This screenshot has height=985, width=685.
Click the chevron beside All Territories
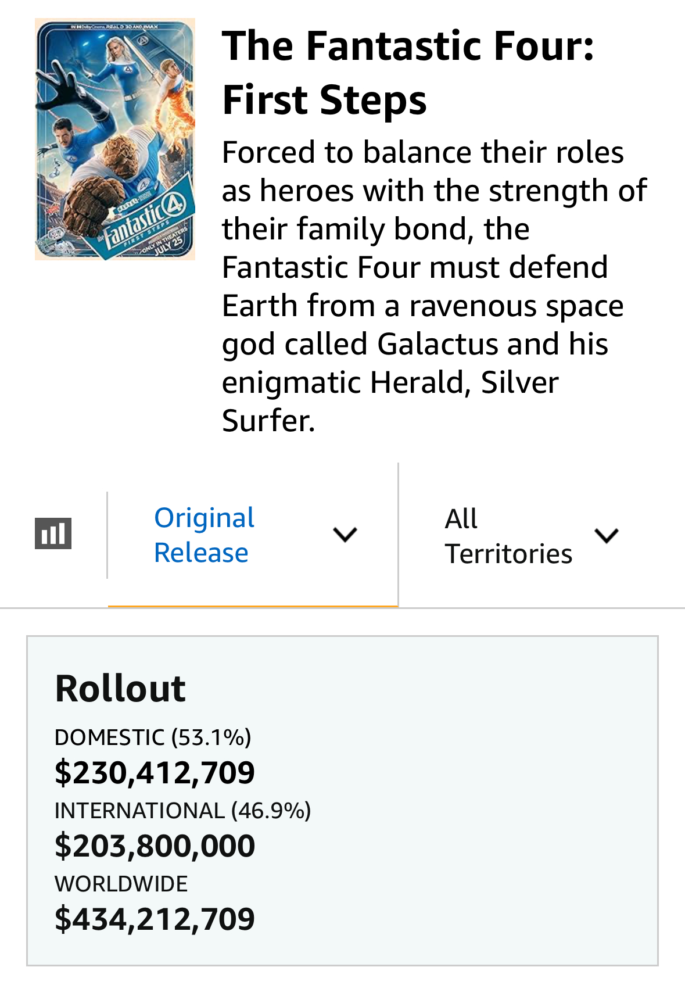607,535
